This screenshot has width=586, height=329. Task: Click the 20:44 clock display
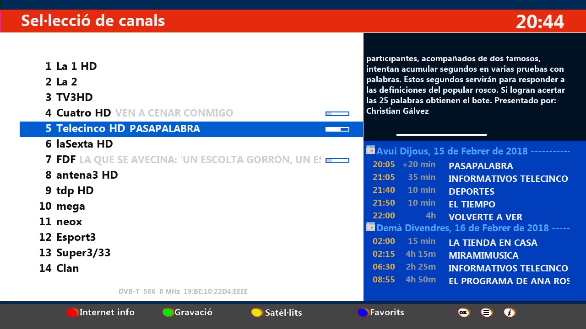tap(540, 21)
